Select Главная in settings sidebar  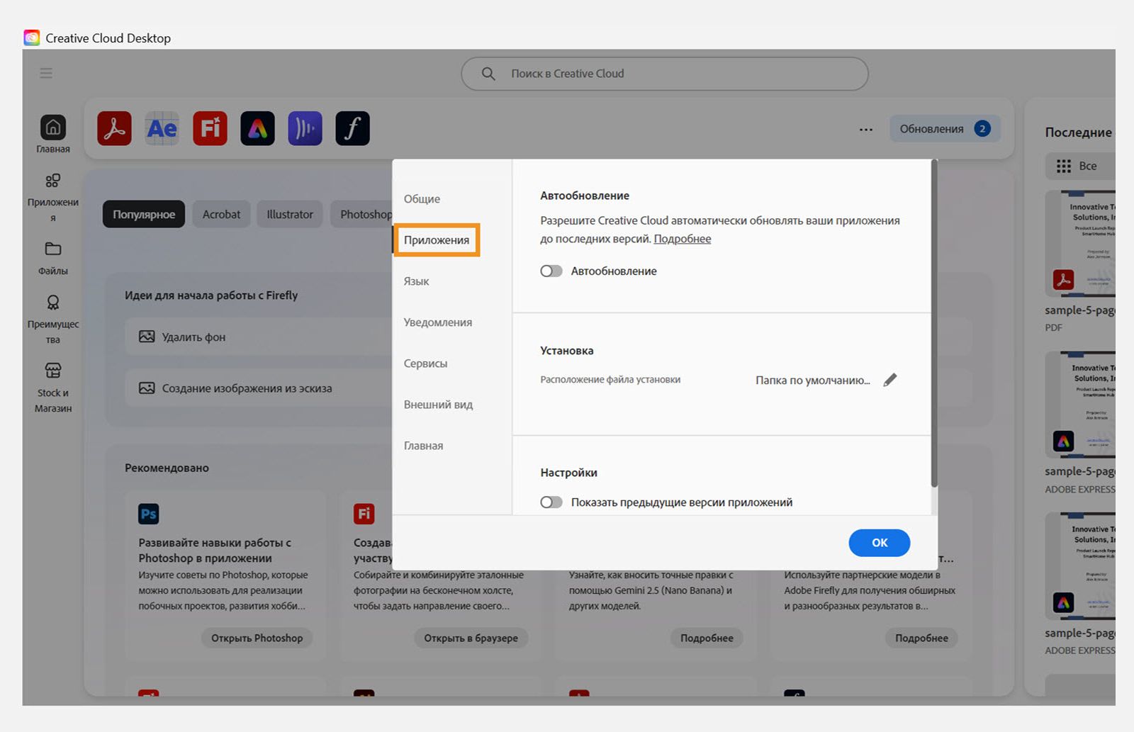(x=423, y=446)
